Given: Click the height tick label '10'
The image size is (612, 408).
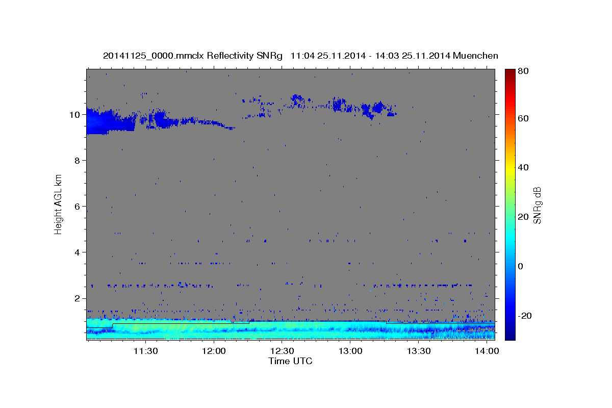Looking at the screenshot, I should pos(76,115).
